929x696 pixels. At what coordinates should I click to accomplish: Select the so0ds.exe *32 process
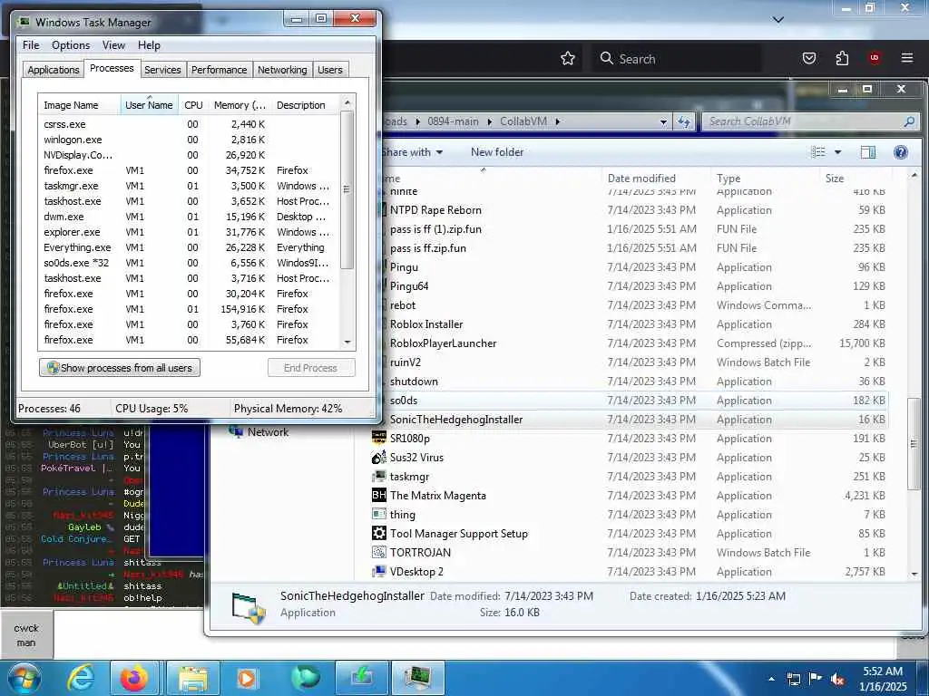pos(189,263)
